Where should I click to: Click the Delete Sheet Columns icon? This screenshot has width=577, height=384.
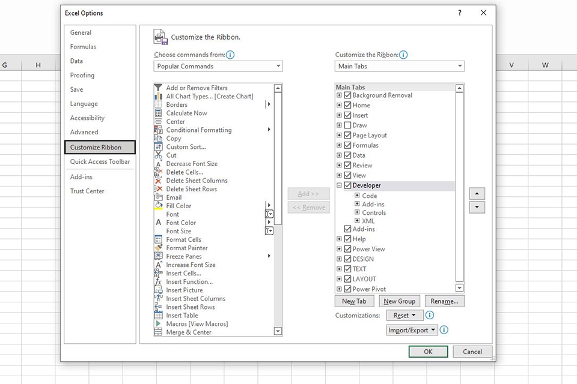tap(158, 181)
